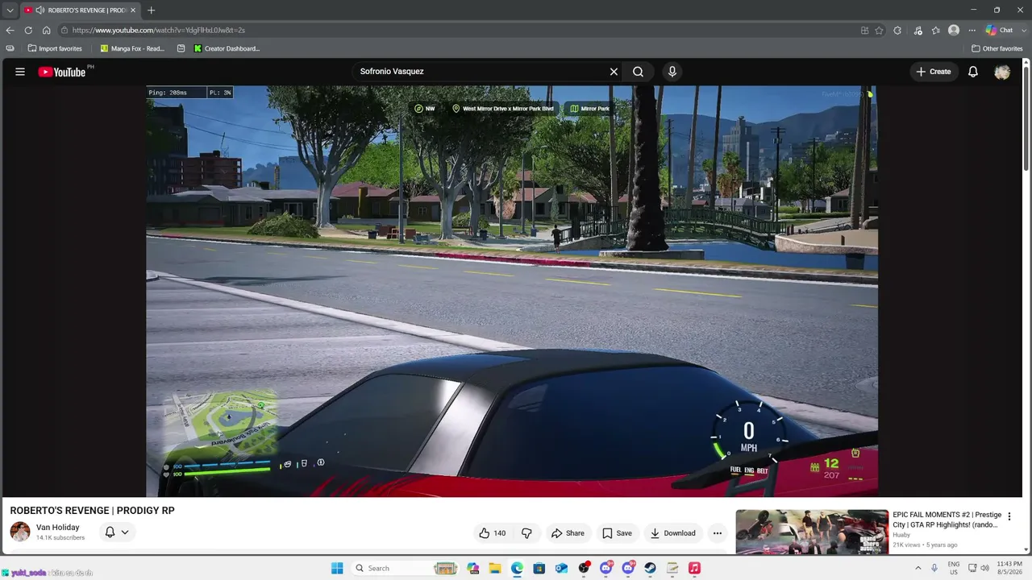The width and height of the screenshot is (1032, 580).
Task: Submit the YouTube search with magnifier button
Action: tap(638, 72)
